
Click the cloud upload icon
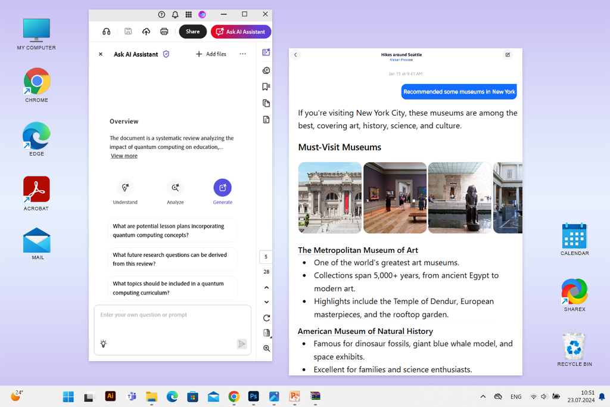click(x=147, y=32)
